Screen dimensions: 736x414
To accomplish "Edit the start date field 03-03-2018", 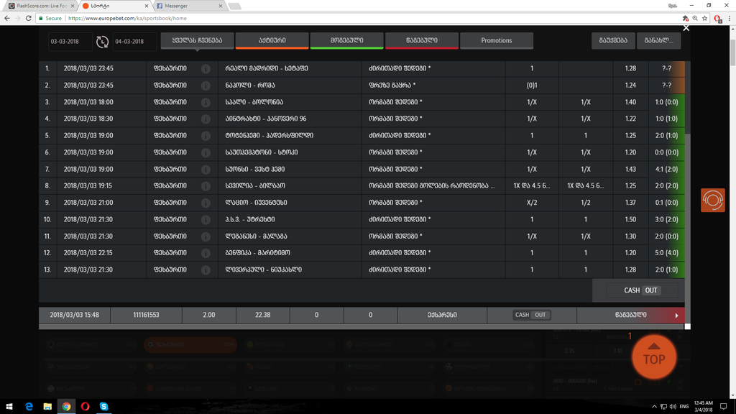I will point(70,41).
